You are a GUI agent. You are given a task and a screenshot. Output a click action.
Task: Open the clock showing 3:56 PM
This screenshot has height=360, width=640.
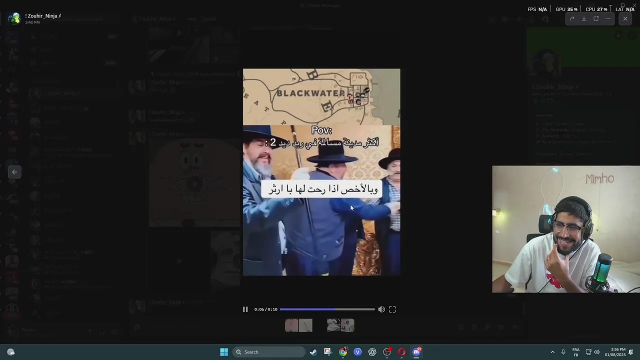pos(615,352)
